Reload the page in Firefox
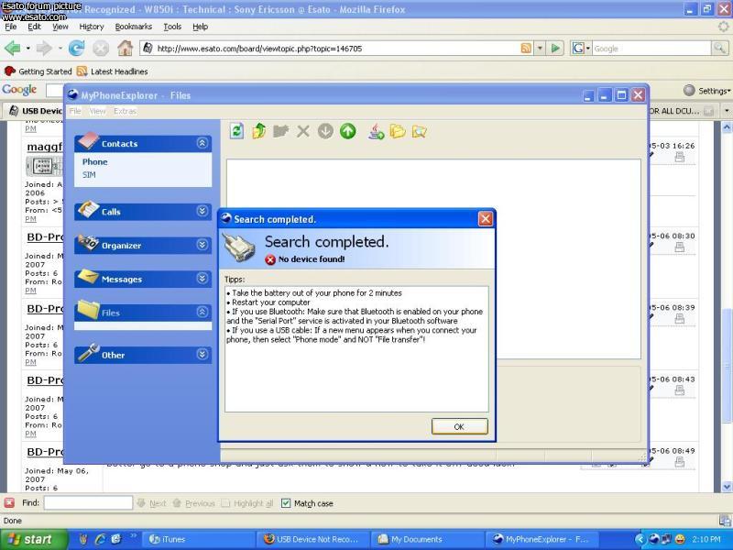Viewport: 733px width, 550px height. (76, 48)
